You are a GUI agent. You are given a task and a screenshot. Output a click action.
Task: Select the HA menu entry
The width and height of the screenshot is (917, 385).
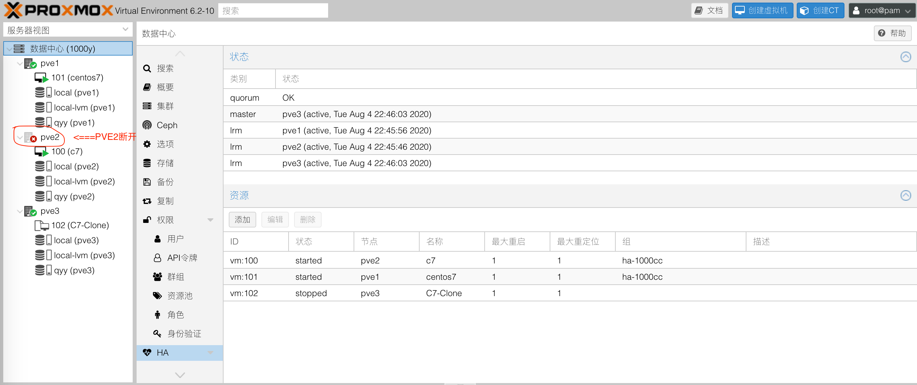coord(180,353)
